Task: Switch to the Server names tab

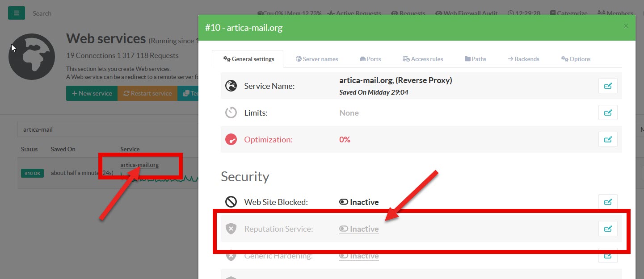Action: pyautogui.click(x=316, y=59)
